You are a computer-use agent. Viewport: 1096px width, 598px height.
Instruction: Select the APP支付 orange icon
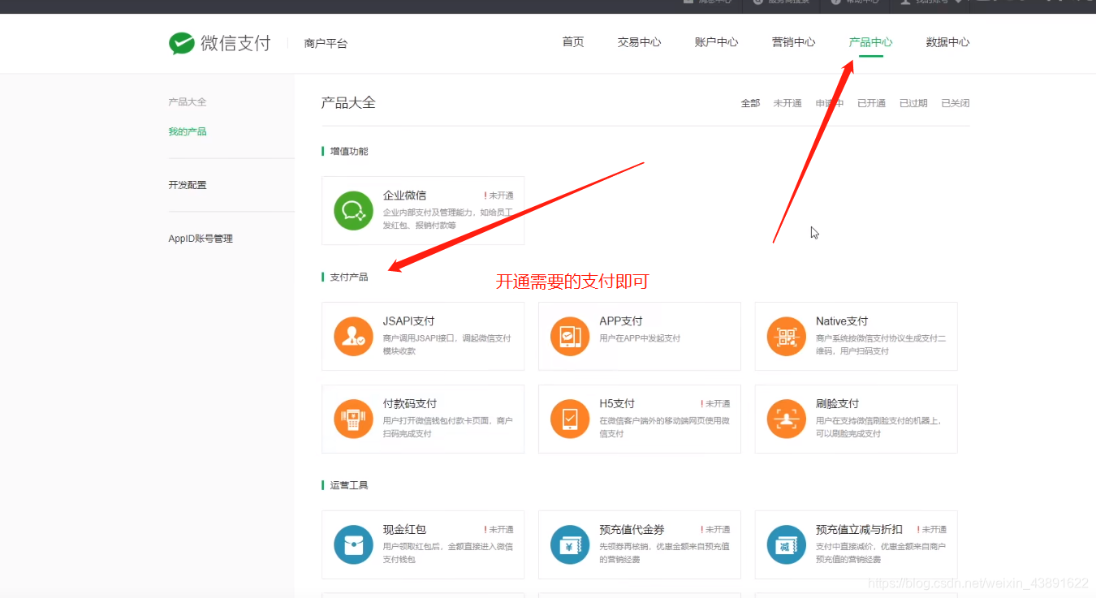click(570, 336)
